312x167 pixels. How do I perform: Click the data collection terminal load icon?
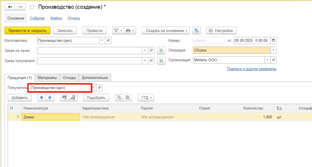73,97
